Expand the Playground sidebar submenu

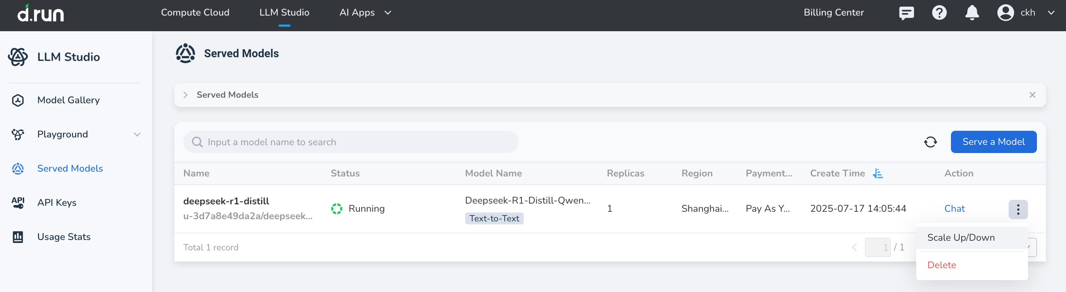pos(137,134)
